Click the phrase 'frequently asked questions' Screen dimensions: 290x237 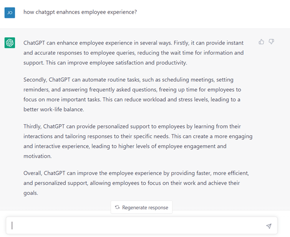coord(123,89)
